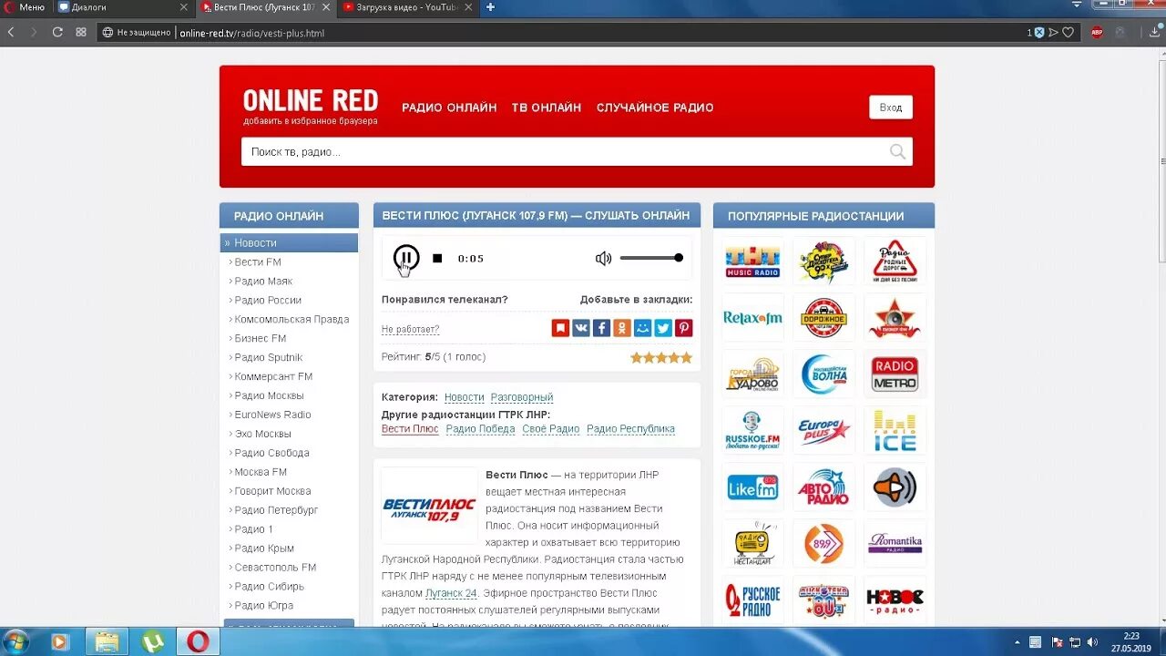Share the station on Odnoklassniki
The image size is (1166, 656).
[x=622, y=328]
